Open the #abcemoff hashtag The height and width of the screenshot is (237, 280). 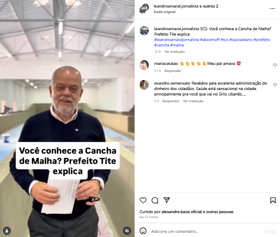pos(210,40)
